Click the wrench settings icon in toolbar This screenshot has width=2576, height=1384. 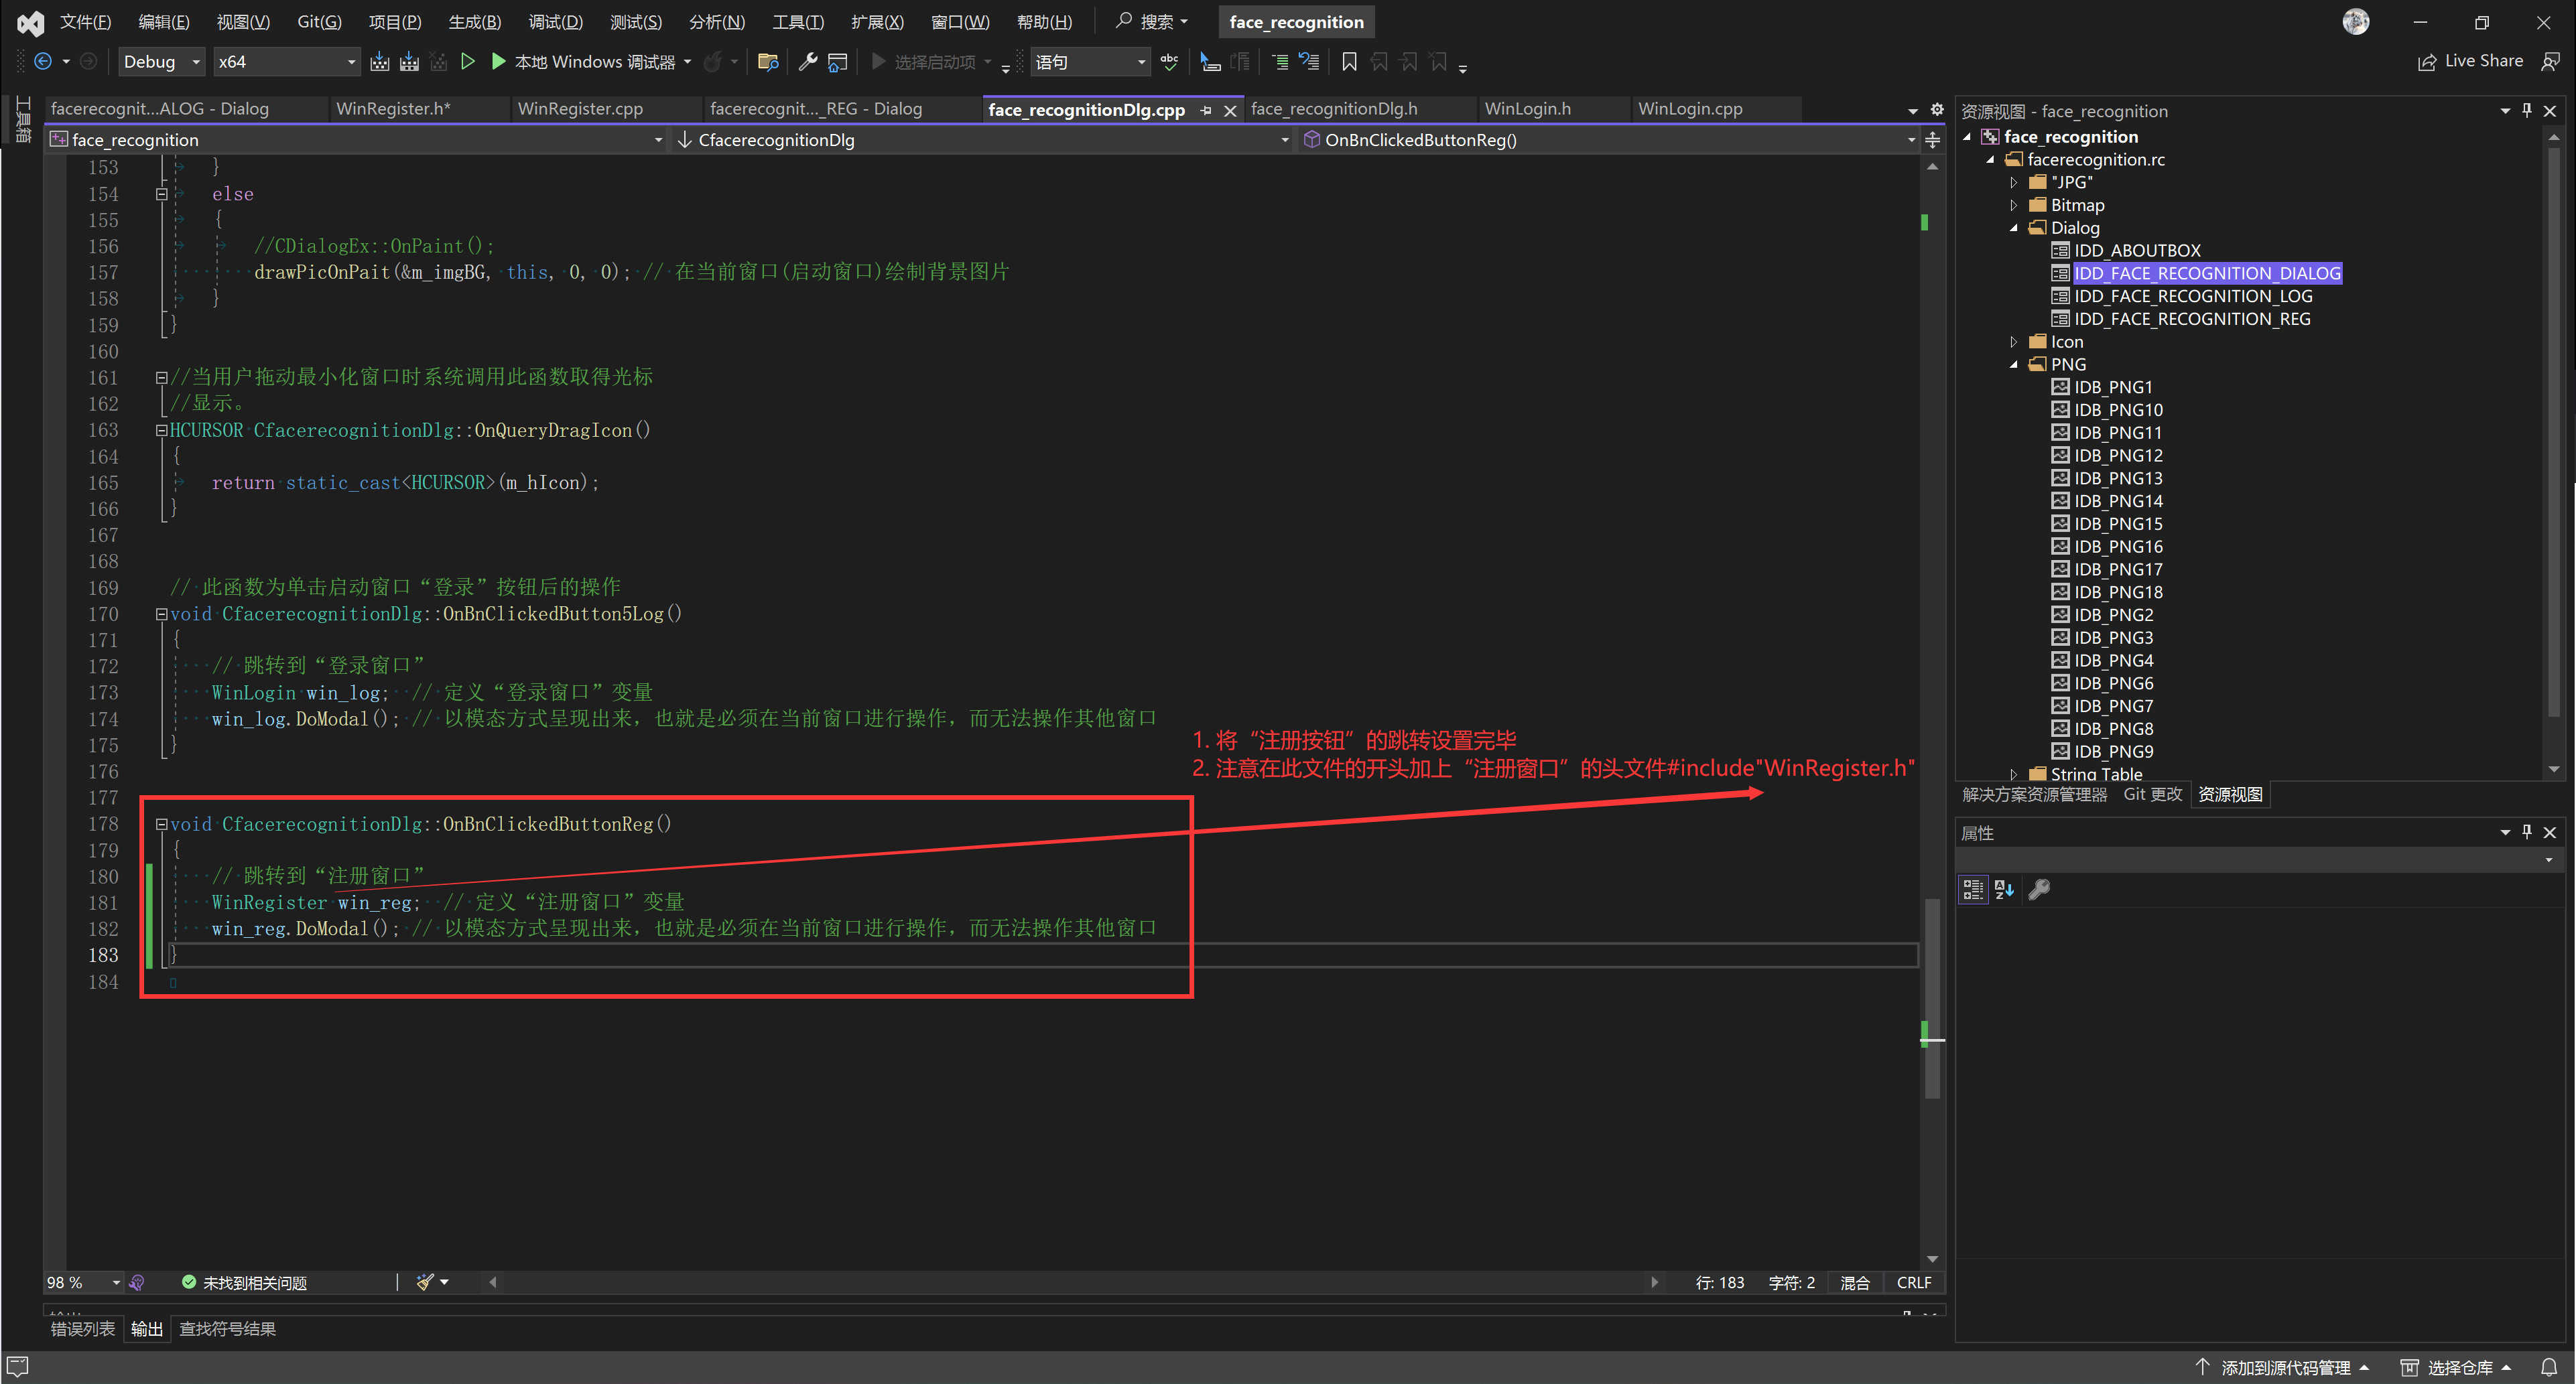807,62
